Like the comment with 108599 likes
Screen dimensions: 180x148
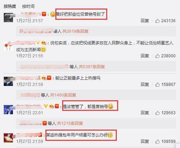click(157, 142)
